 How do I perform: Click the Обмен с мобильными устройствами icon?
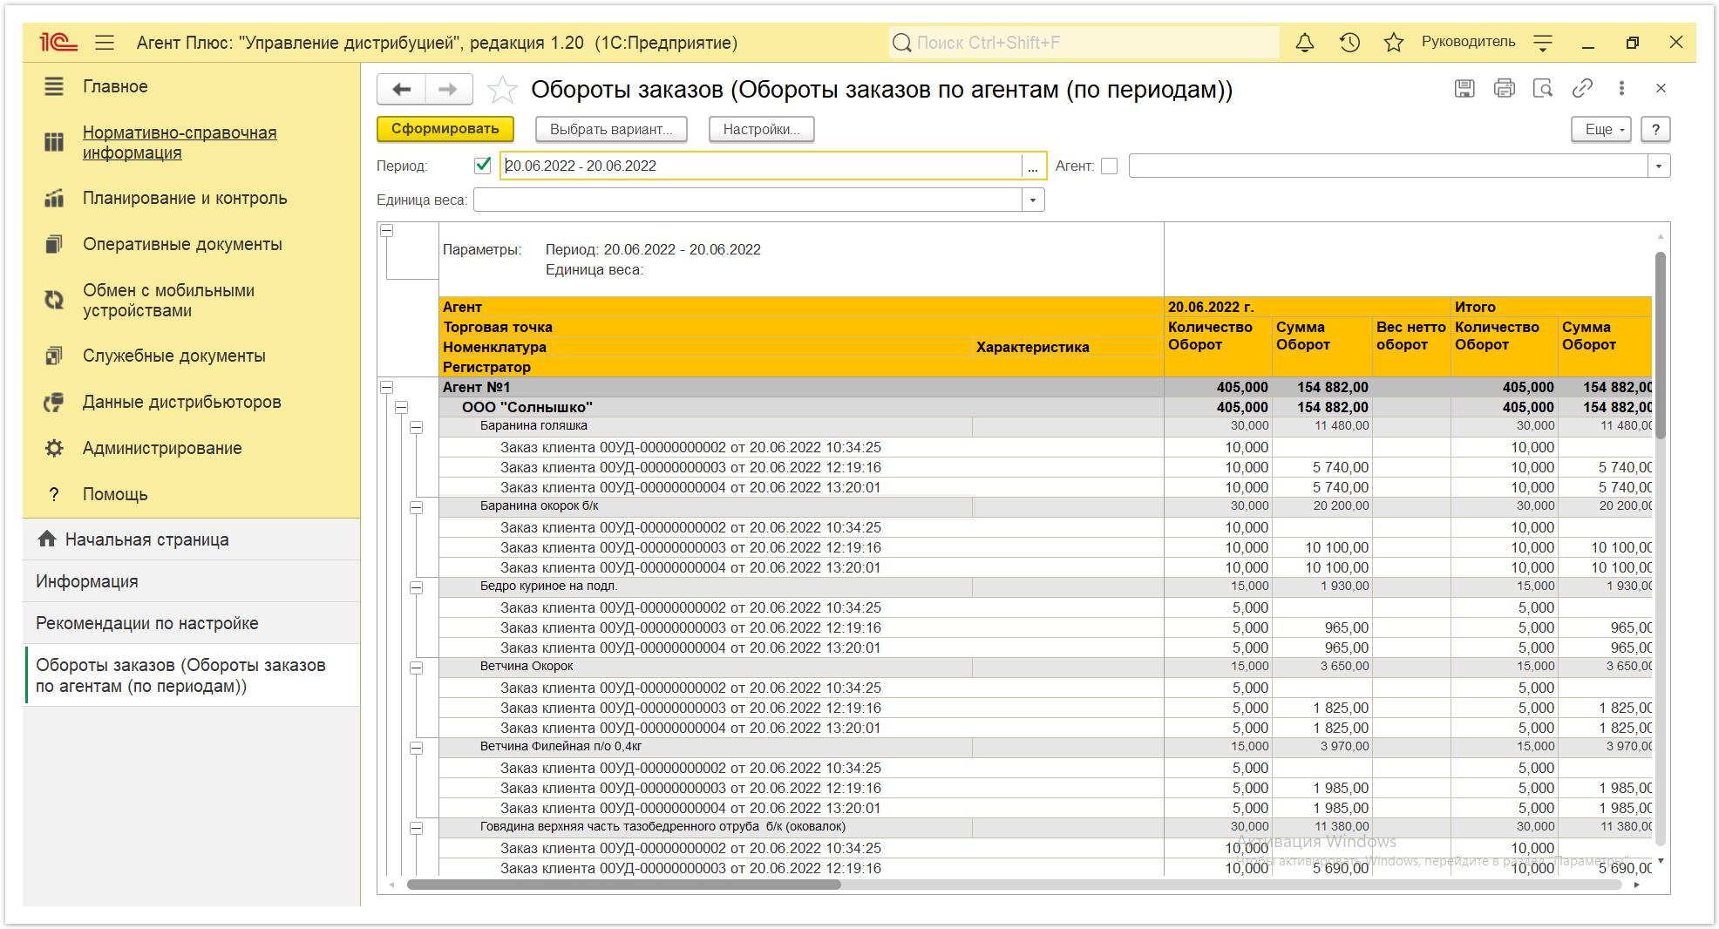pyautogui.click(x=54, y=300)
